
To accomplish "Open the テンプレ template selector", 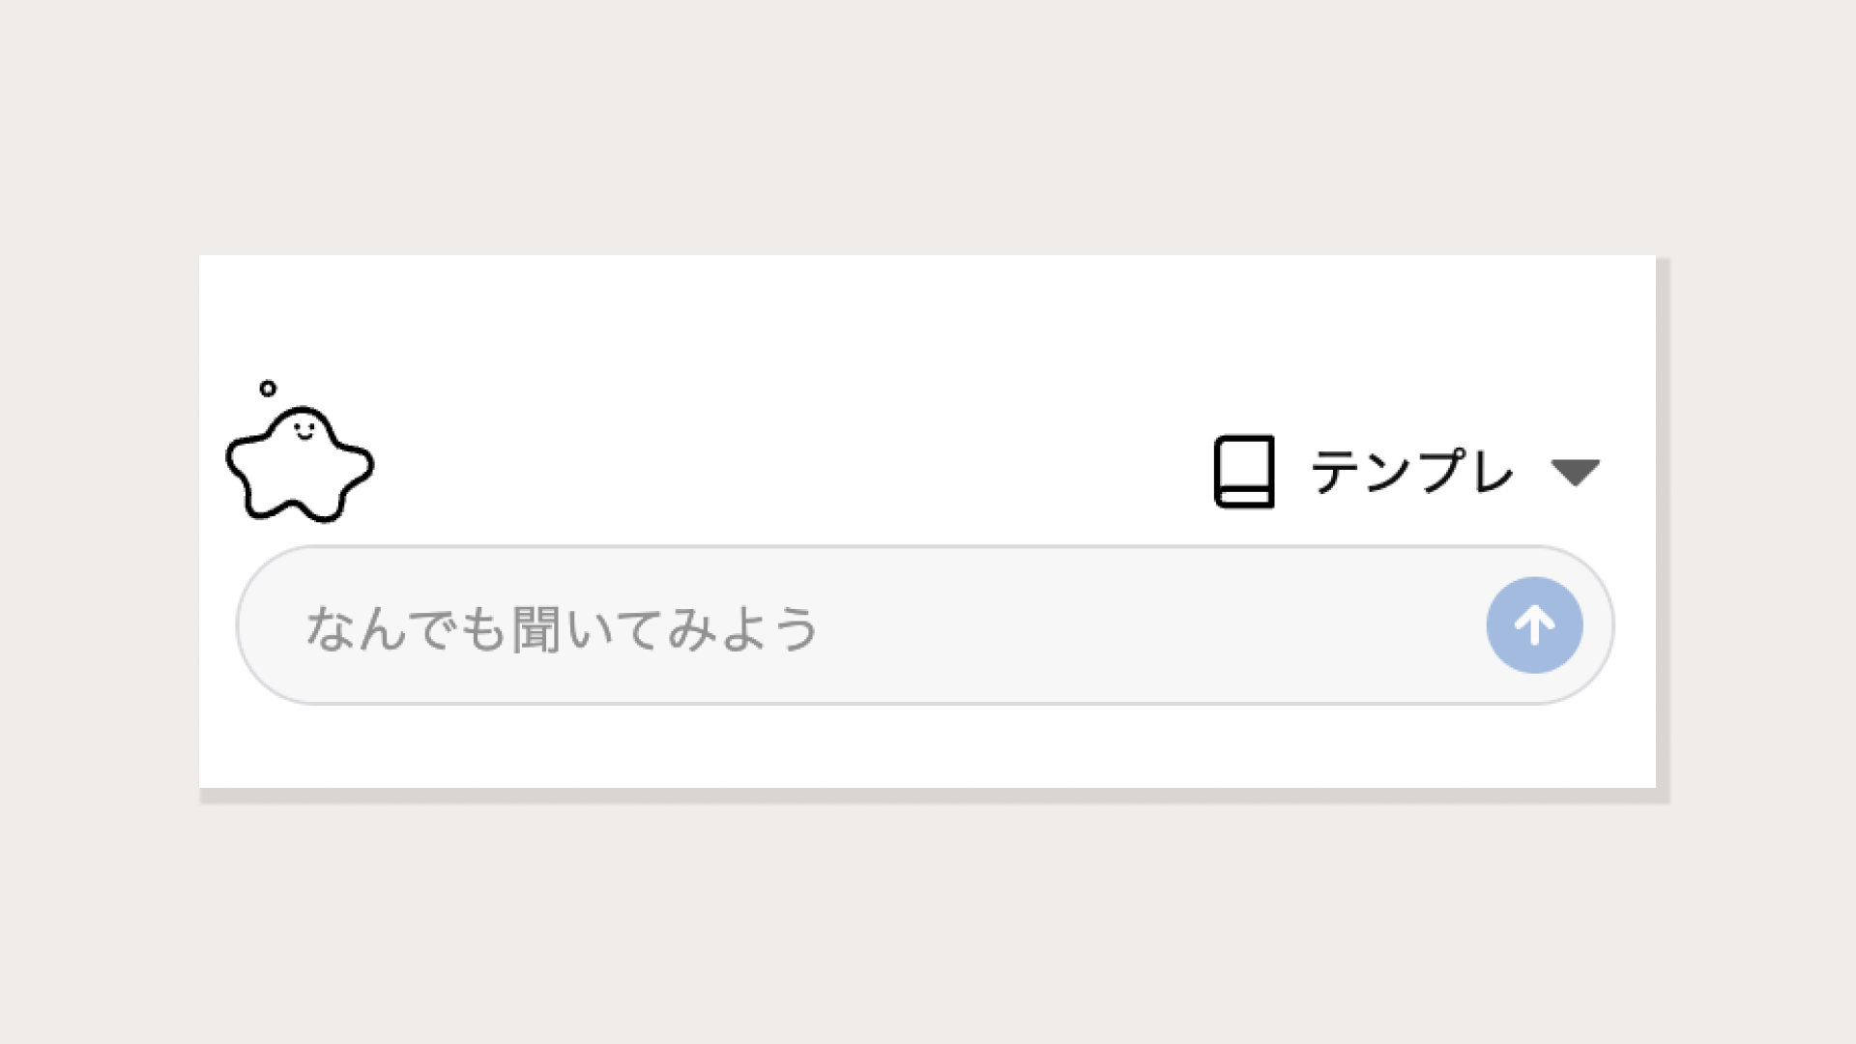I will pos(1407,472).
